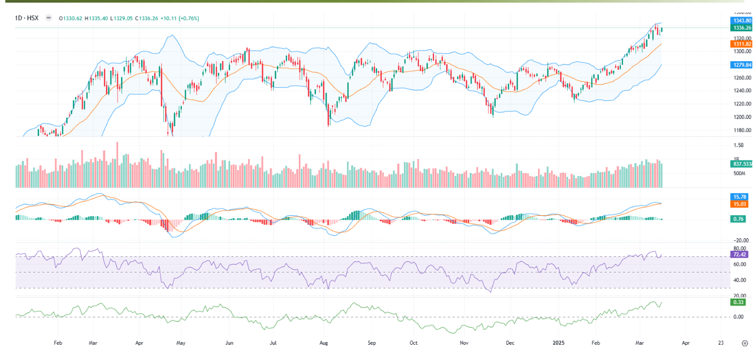Click the 1D · HSX symbol title
The height and width of the screenshot is (359, 753).
[x=27, y=18]
